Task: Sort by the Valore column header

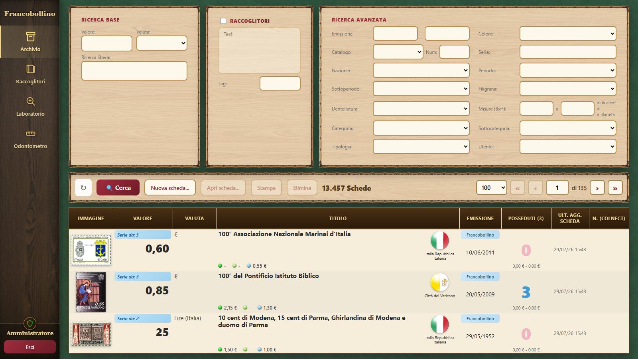Action: [143, 218]
